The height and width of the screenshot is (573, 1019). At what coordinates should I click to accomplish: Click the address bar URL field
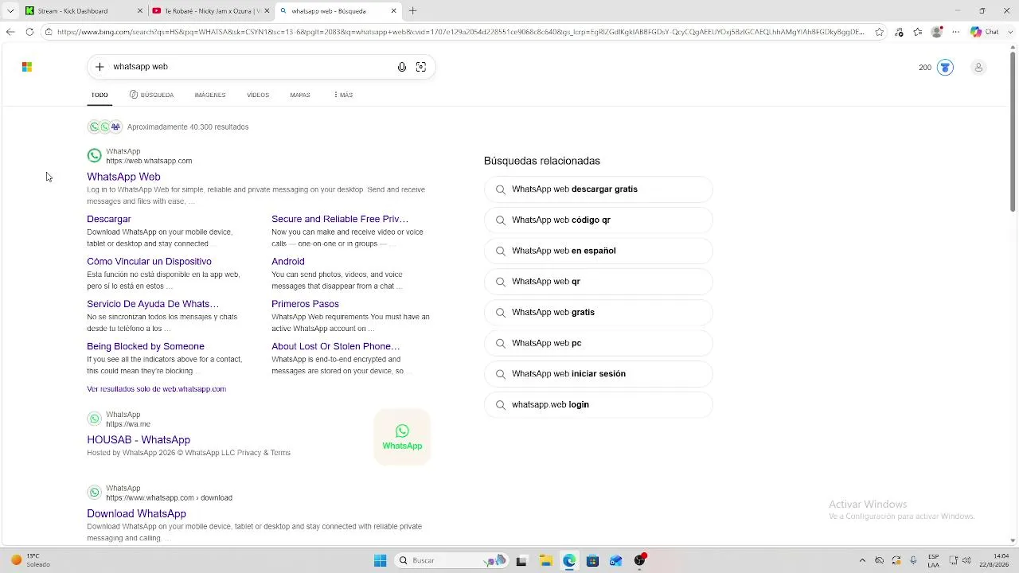click(x=460, y=32)
